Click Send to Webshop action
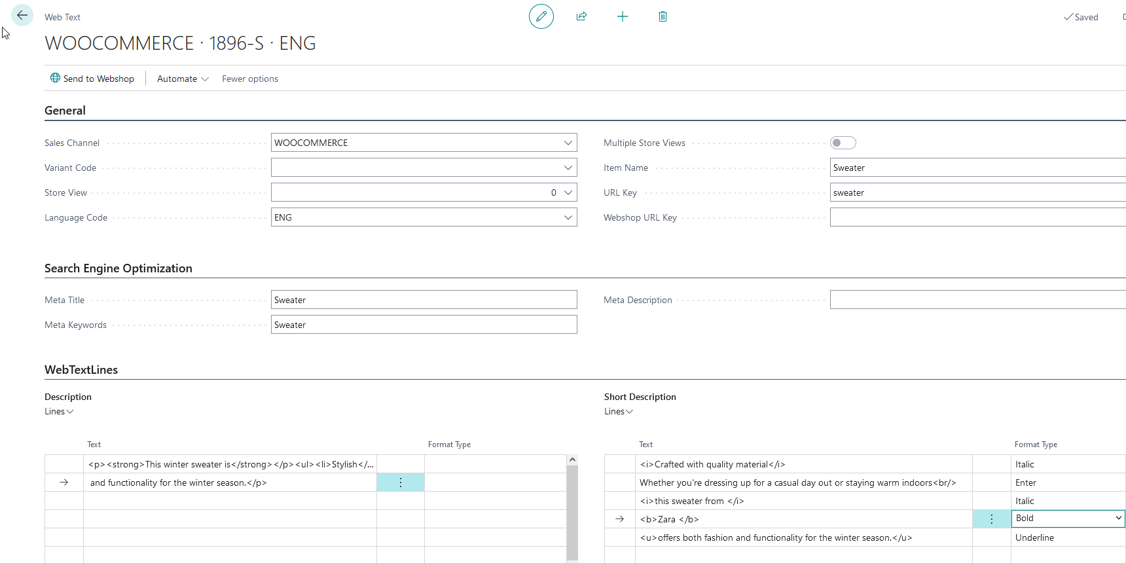 pyautogui.click(x=92, y=79)
